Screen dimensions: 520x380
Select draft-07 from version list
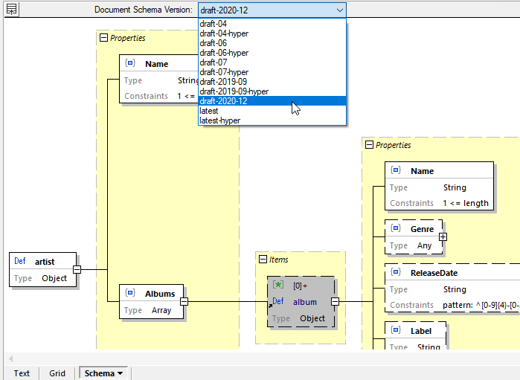point(213,62)
